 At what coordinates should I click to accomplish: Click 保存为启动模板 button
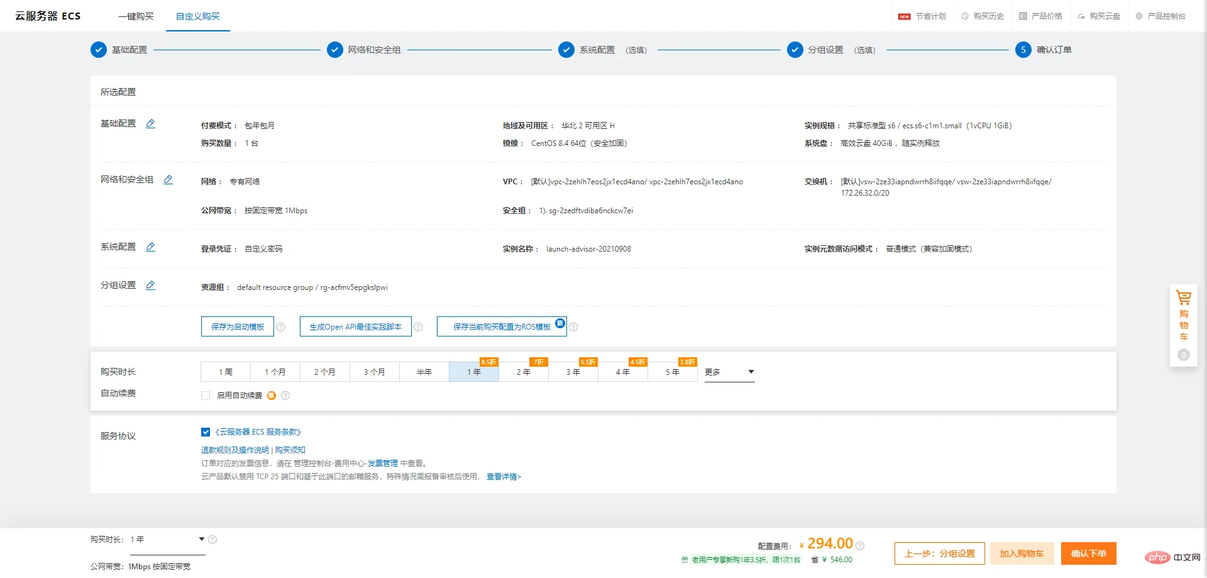coord(238,327)
